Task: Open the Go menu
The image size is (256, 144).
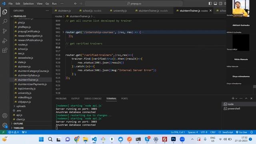Action: click(x=47, y=4)
